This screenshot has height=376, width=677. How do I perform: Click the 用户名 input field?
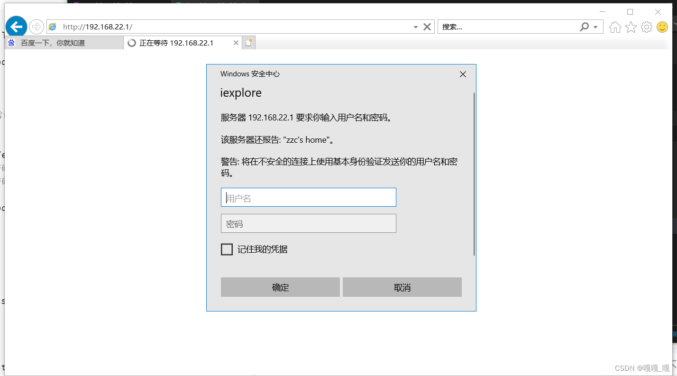(x=308, y=197)
